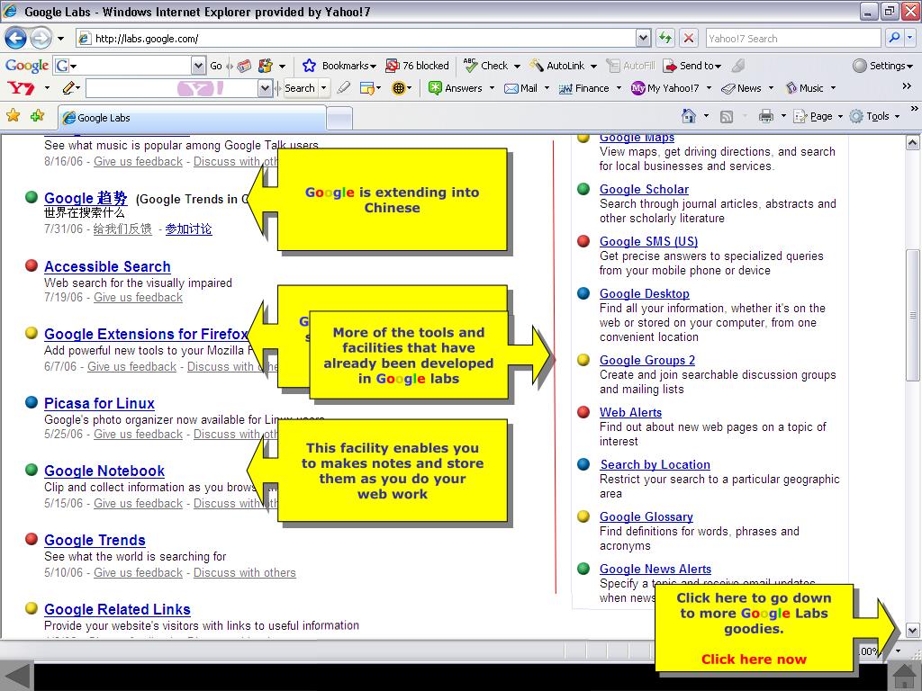The width and height of the screenshot is (922, 691).
Task: Click the Yahoo toolbar Search button
Action: click(x=300, y=88)
